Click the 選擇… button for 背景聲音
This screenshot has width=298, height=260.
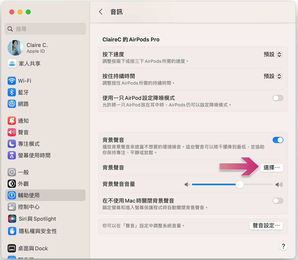pyautogui.click(x=271, y=168)
